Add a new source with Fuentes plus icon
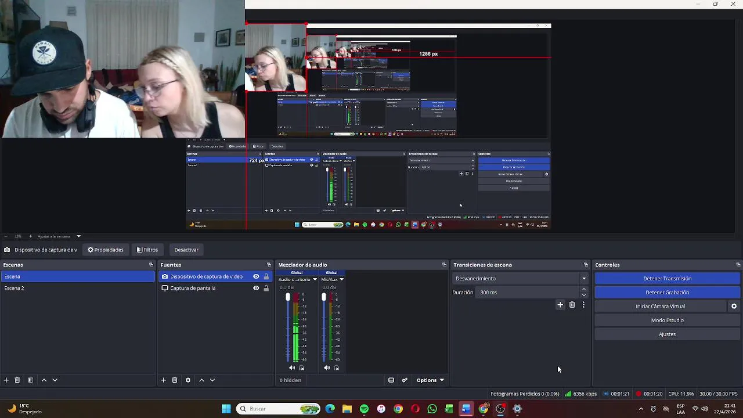 pyautogui.click(x=164, y=380)
